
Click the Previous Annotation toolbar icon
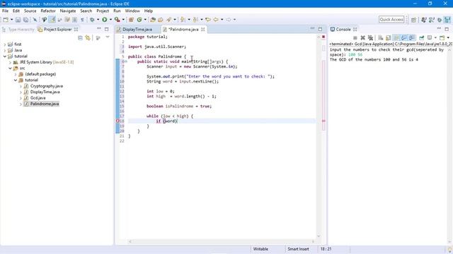point(195,20)
